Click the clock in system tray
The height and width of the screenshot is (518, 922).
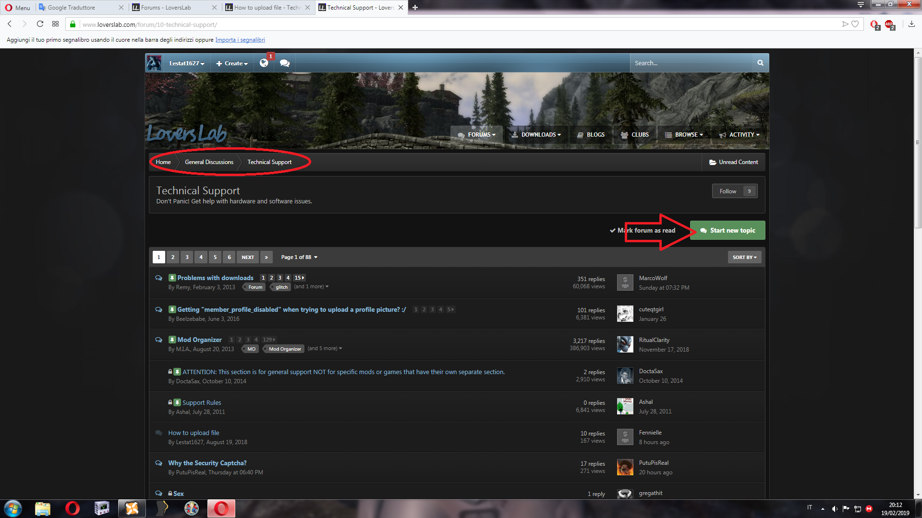(895, 508)
